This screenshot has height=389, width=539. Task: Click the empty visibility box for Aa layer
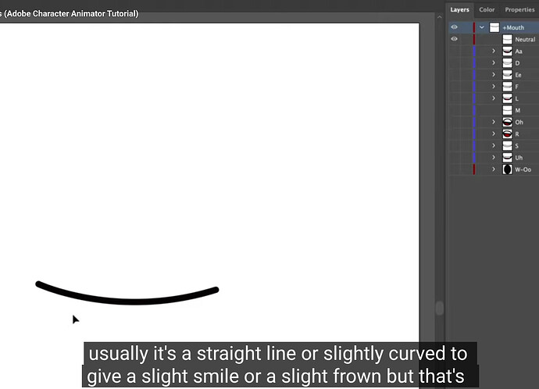[454, 52]
